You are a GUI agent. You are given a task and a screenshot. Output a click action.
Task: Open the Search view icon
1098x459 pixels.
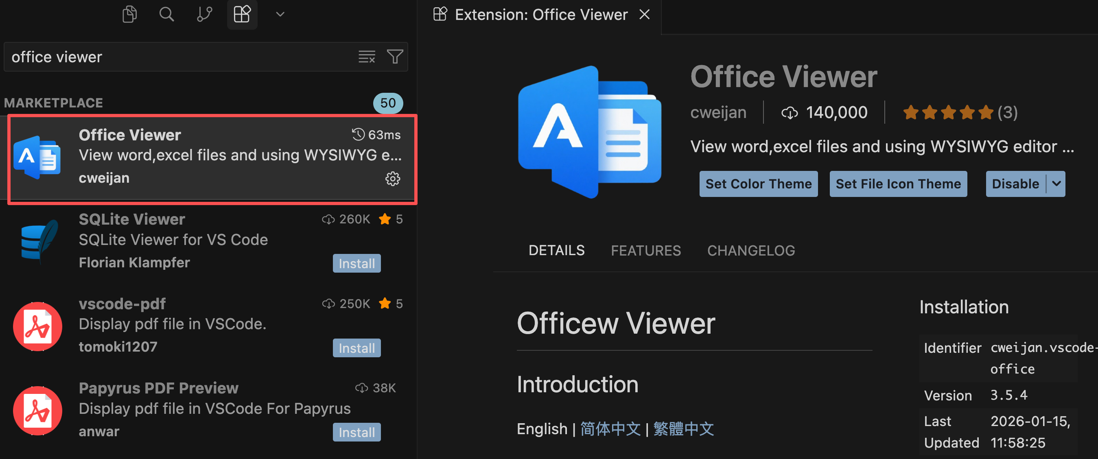tap(166, 15)
